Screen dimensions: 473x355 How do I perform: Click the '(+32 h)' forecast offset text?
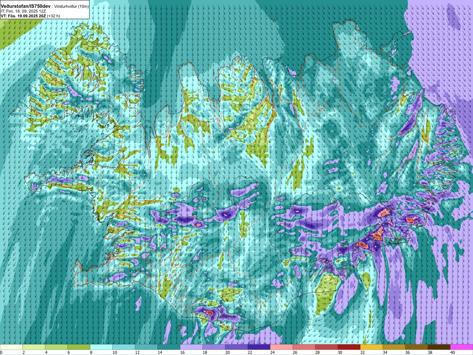point(54,16)
